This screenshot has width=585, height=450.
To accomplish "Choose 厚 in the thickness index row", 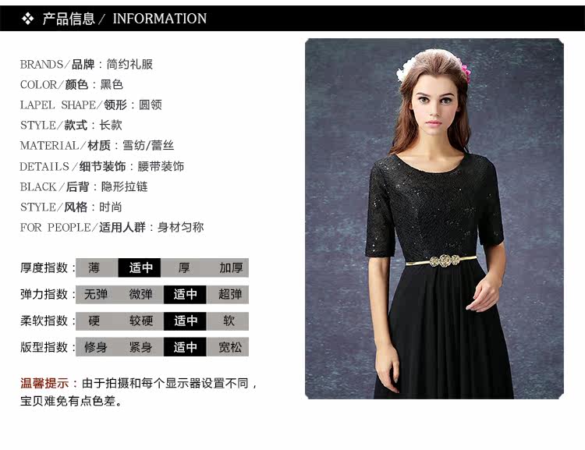I will pos(183,268).
